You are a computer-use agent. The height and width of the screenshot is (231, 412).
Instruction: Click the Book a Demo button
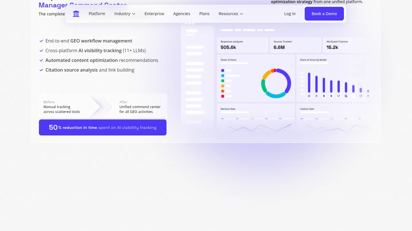tap(324, 14)
